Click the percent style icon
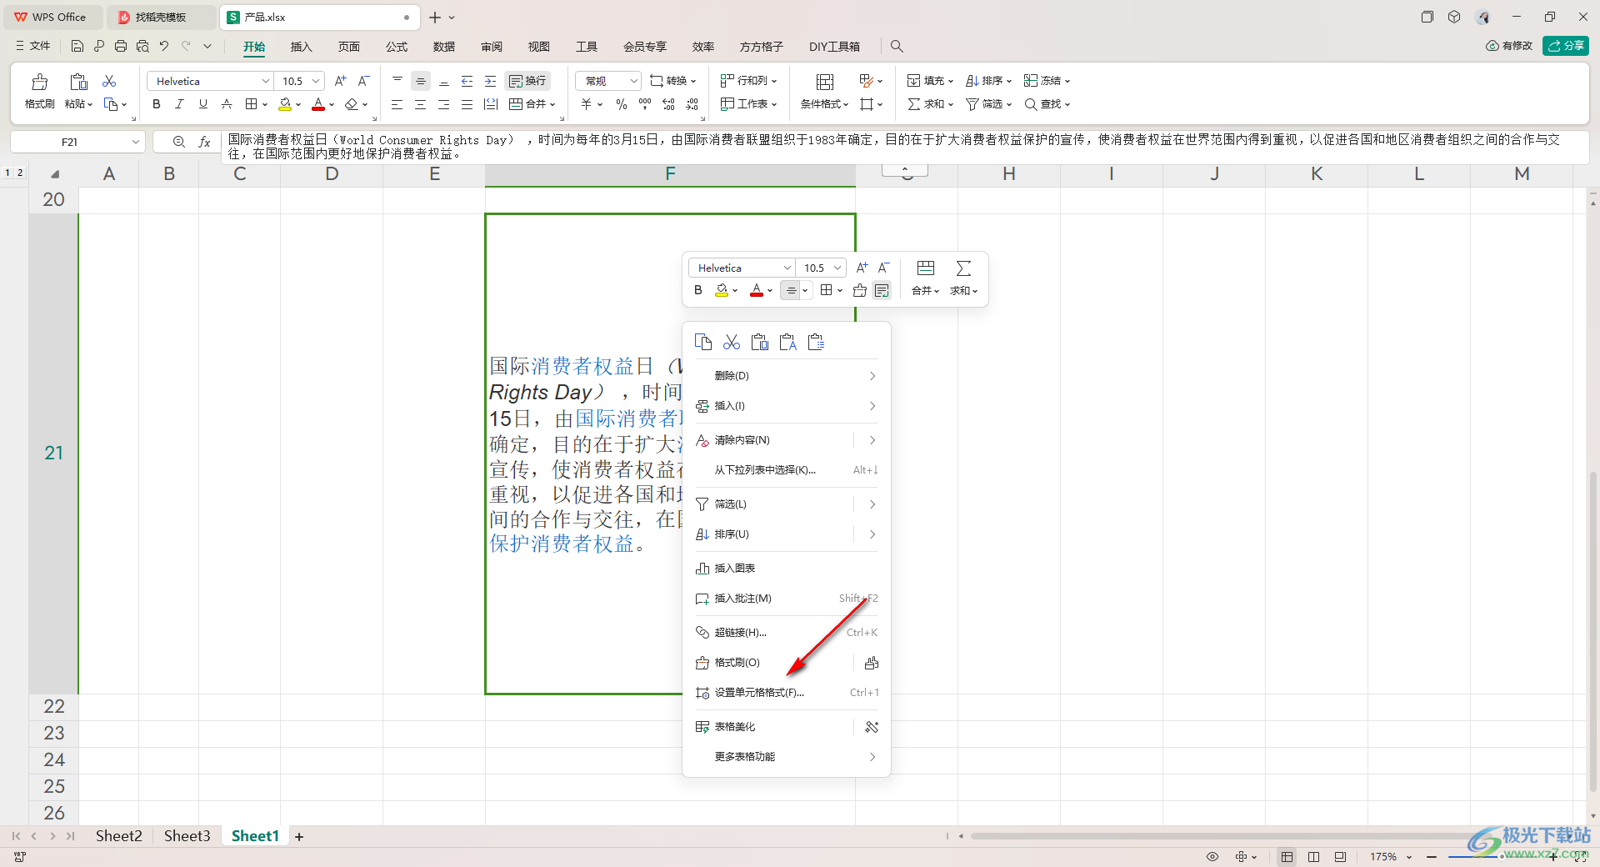1600x867 pixels. point(622,104)
